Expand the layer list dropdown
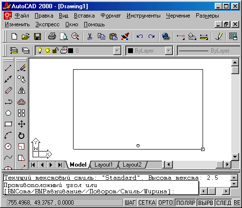This screenshot has width=242, height=208. click(x=117, y=51)
